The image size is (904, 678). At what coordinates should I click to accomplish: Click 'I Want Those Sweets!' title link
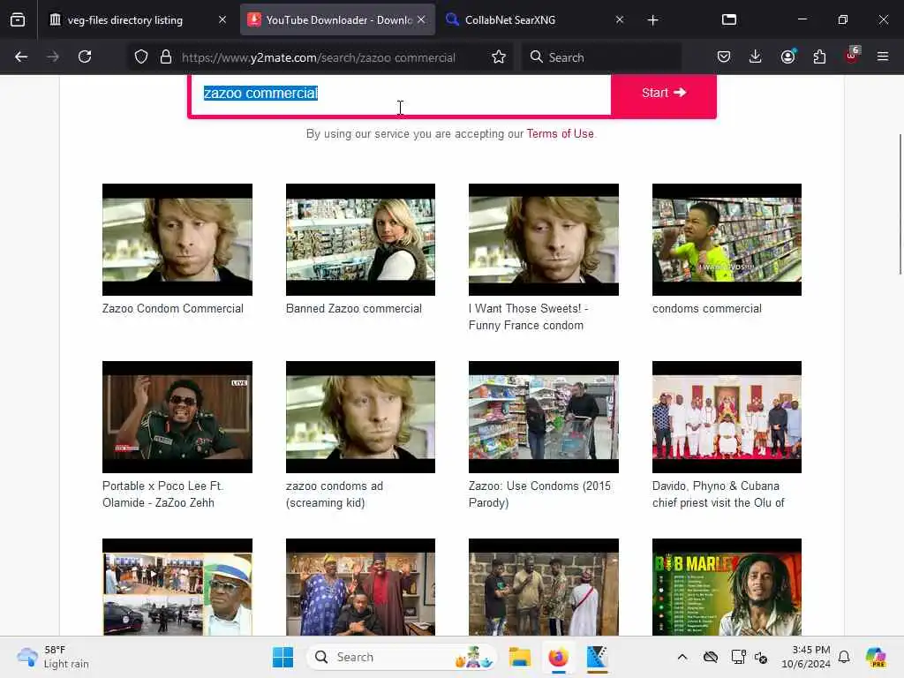point(528,317)
